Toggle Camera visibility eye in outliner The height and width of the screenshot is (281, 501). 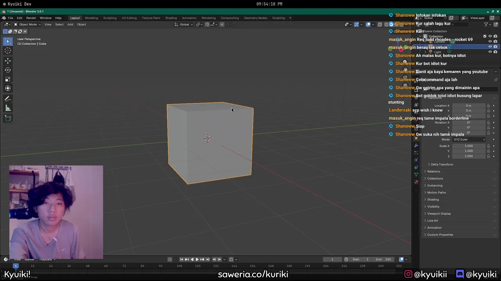click(x=490, y=41)
